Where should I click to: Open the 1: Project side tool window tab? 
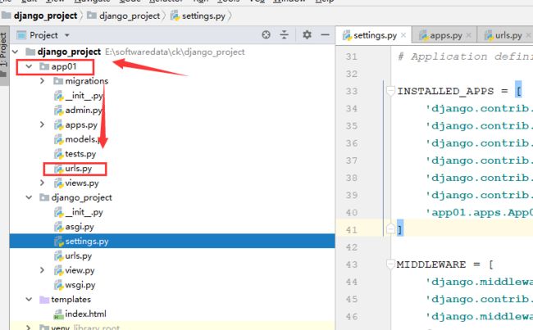click(4, 54)
